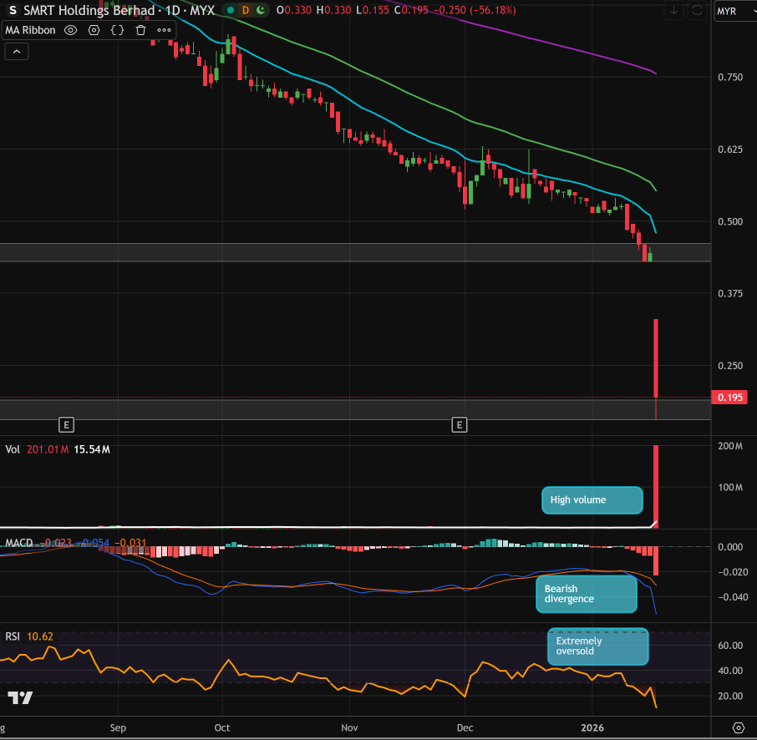Screen dimensions: 757x740
Task: Open MA Ribbon source code braces icon
Action: 117,30
